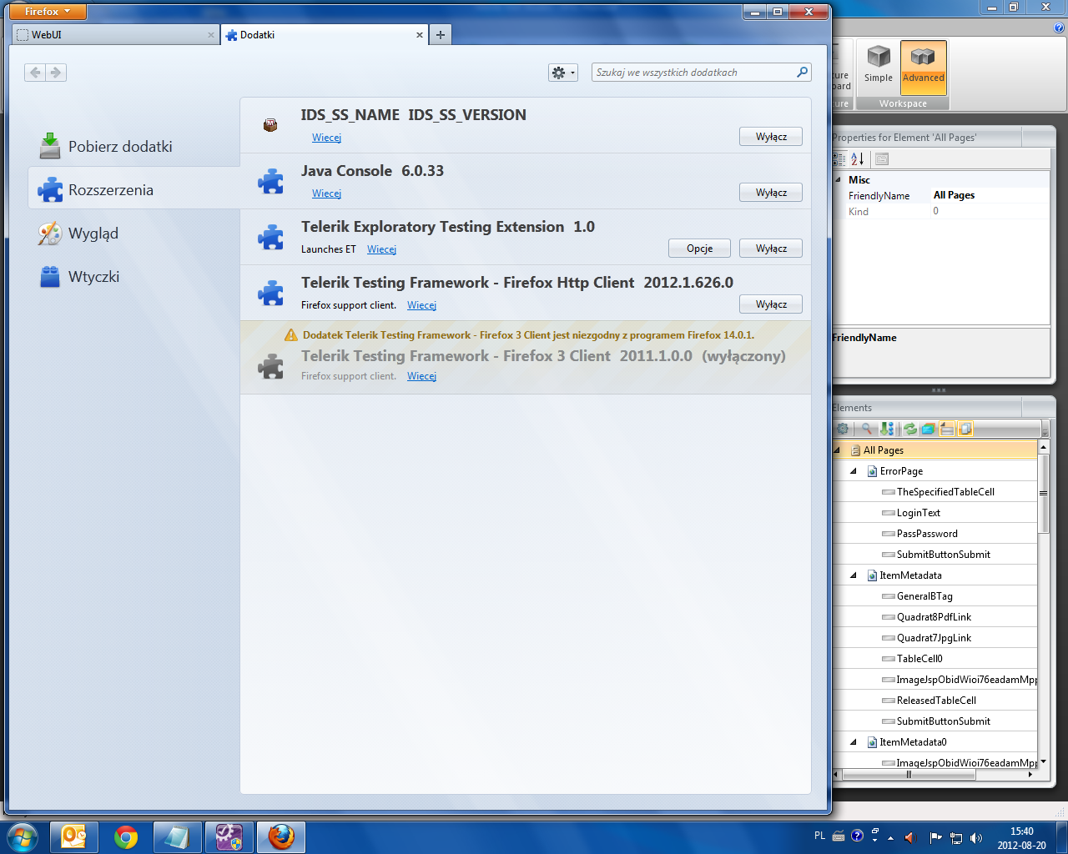Open the Action Center flag in the tray
Screen dimensions: 1068x854
935,837
